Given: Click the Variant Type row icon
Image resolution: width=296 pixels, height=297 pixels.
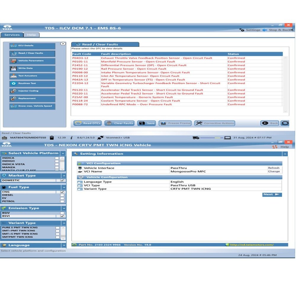Looking at the screenshot, I should click(80, 189).
